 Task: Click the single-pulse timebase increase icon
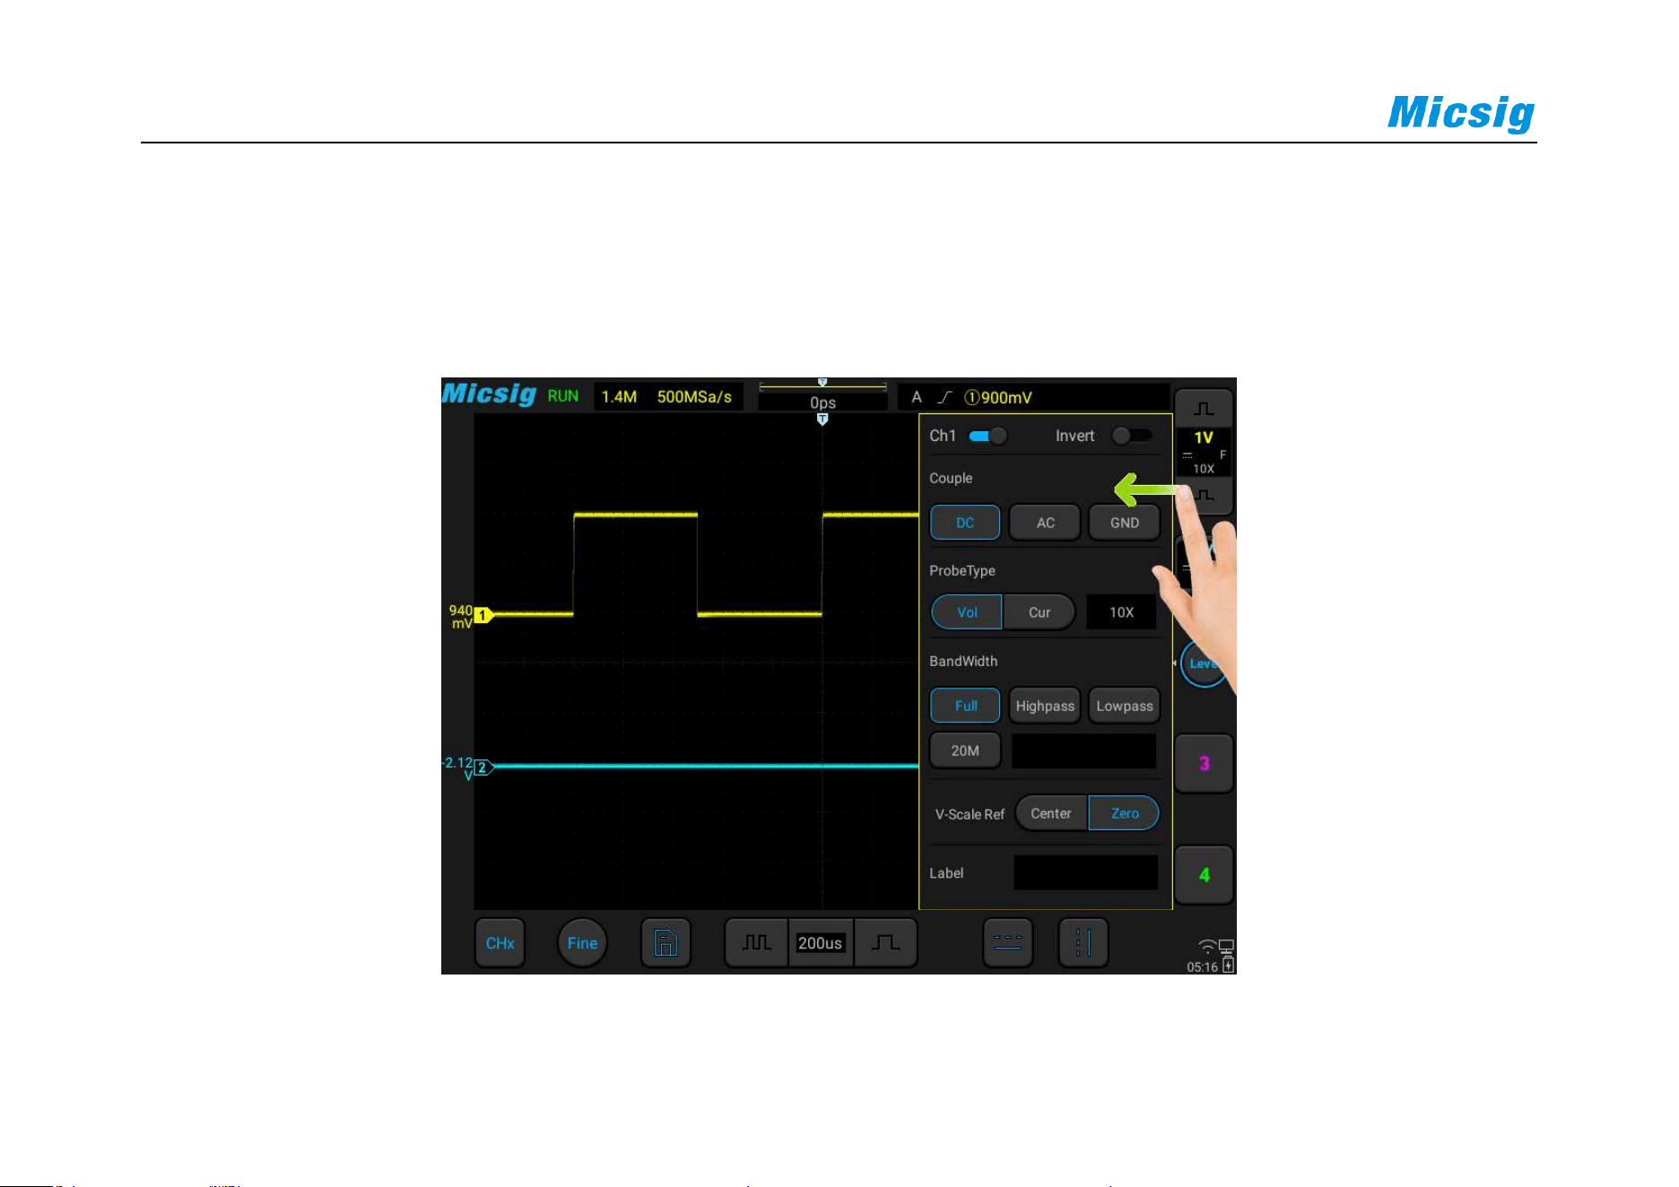885,942
